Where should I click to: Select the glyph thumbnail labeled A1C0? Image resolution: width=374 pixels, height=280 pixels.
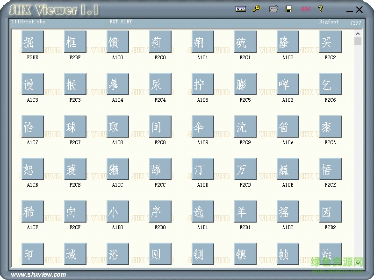[x=116, y=41]
